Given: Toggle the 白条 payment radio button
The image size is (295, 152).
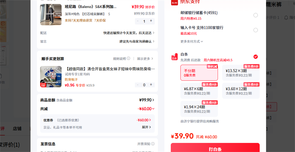Looking at the screenshot, I should pyautogui.click(x=256, y=57).
